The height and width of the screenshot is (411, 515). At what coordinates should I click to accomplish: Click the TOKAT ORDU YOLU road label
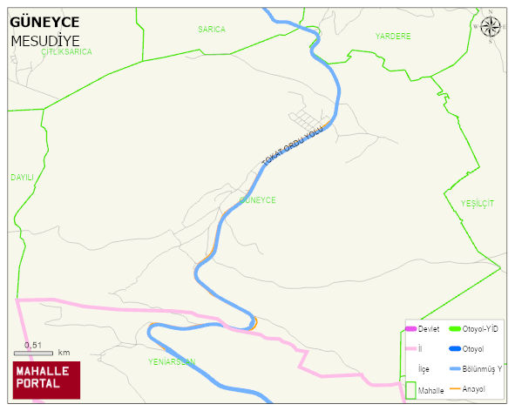pos(292,145)
